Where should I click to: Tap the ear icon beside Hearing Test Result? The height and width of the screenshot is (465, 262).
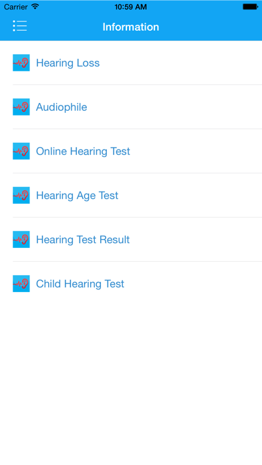coord(21,239)
